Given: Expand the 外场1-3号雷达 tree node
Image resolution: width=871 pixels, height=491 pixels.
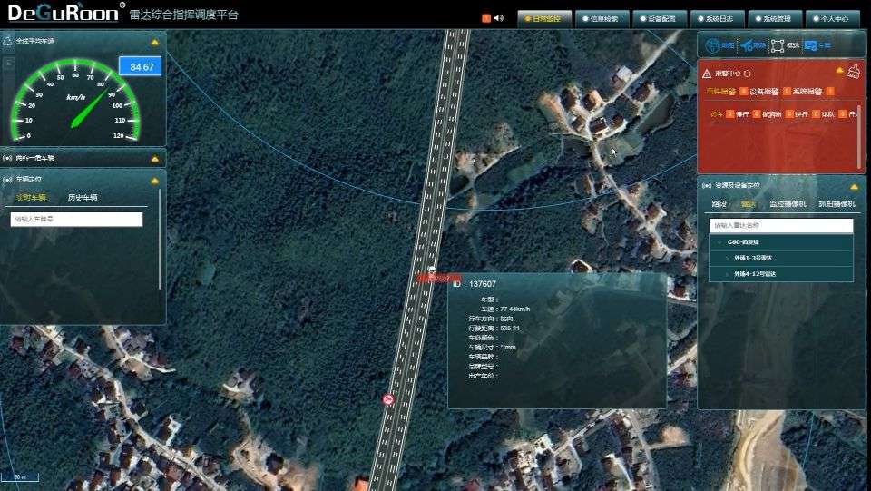Looking at the screenshot, I should tap(728, 259).
